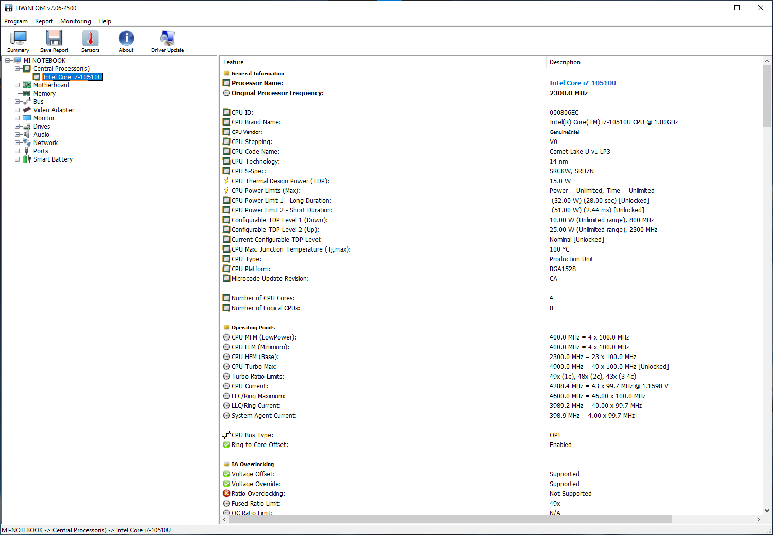
Task: Click the folder icon beside General Information
Action: [226, 73]
